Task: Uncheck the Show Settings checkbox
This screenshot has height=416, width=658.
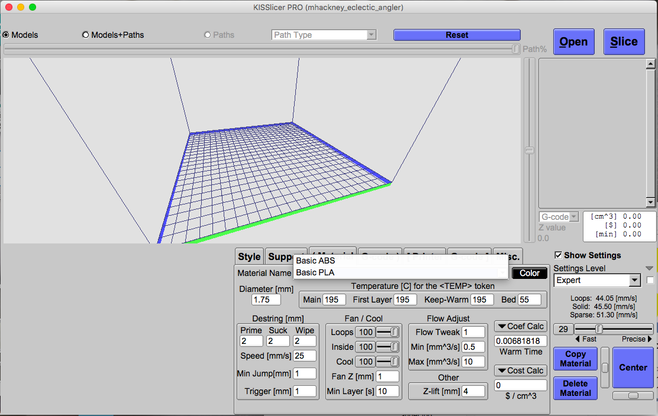Action: pos(558,255)
